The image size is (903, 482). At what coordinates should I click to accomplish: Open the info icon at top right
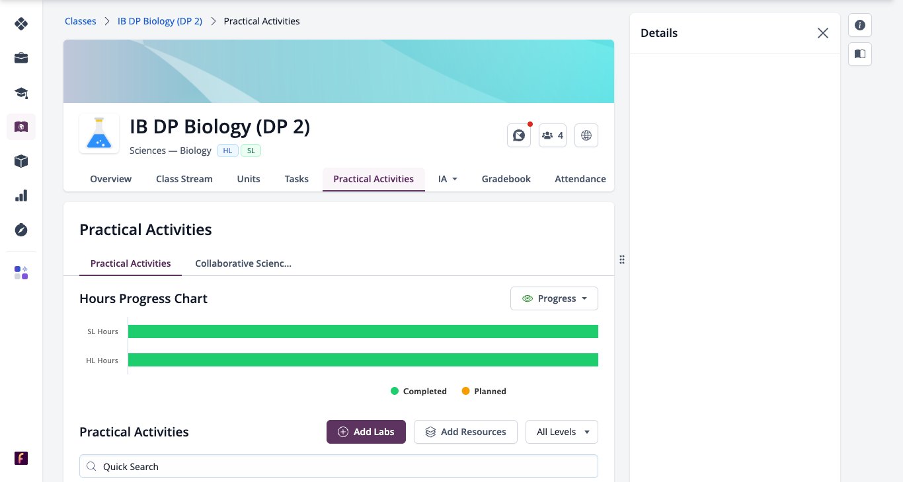tap(860, 25)
